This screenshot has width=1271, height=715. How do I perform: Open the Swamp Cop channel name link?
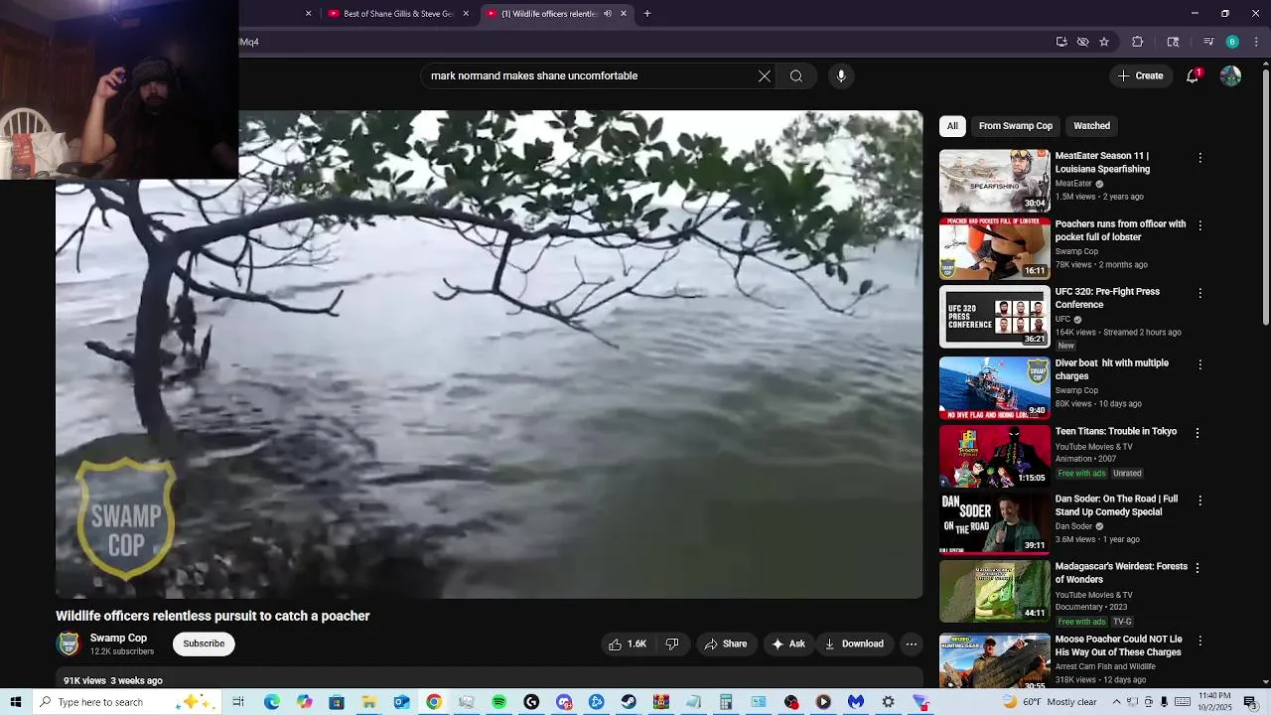(118, 638)
